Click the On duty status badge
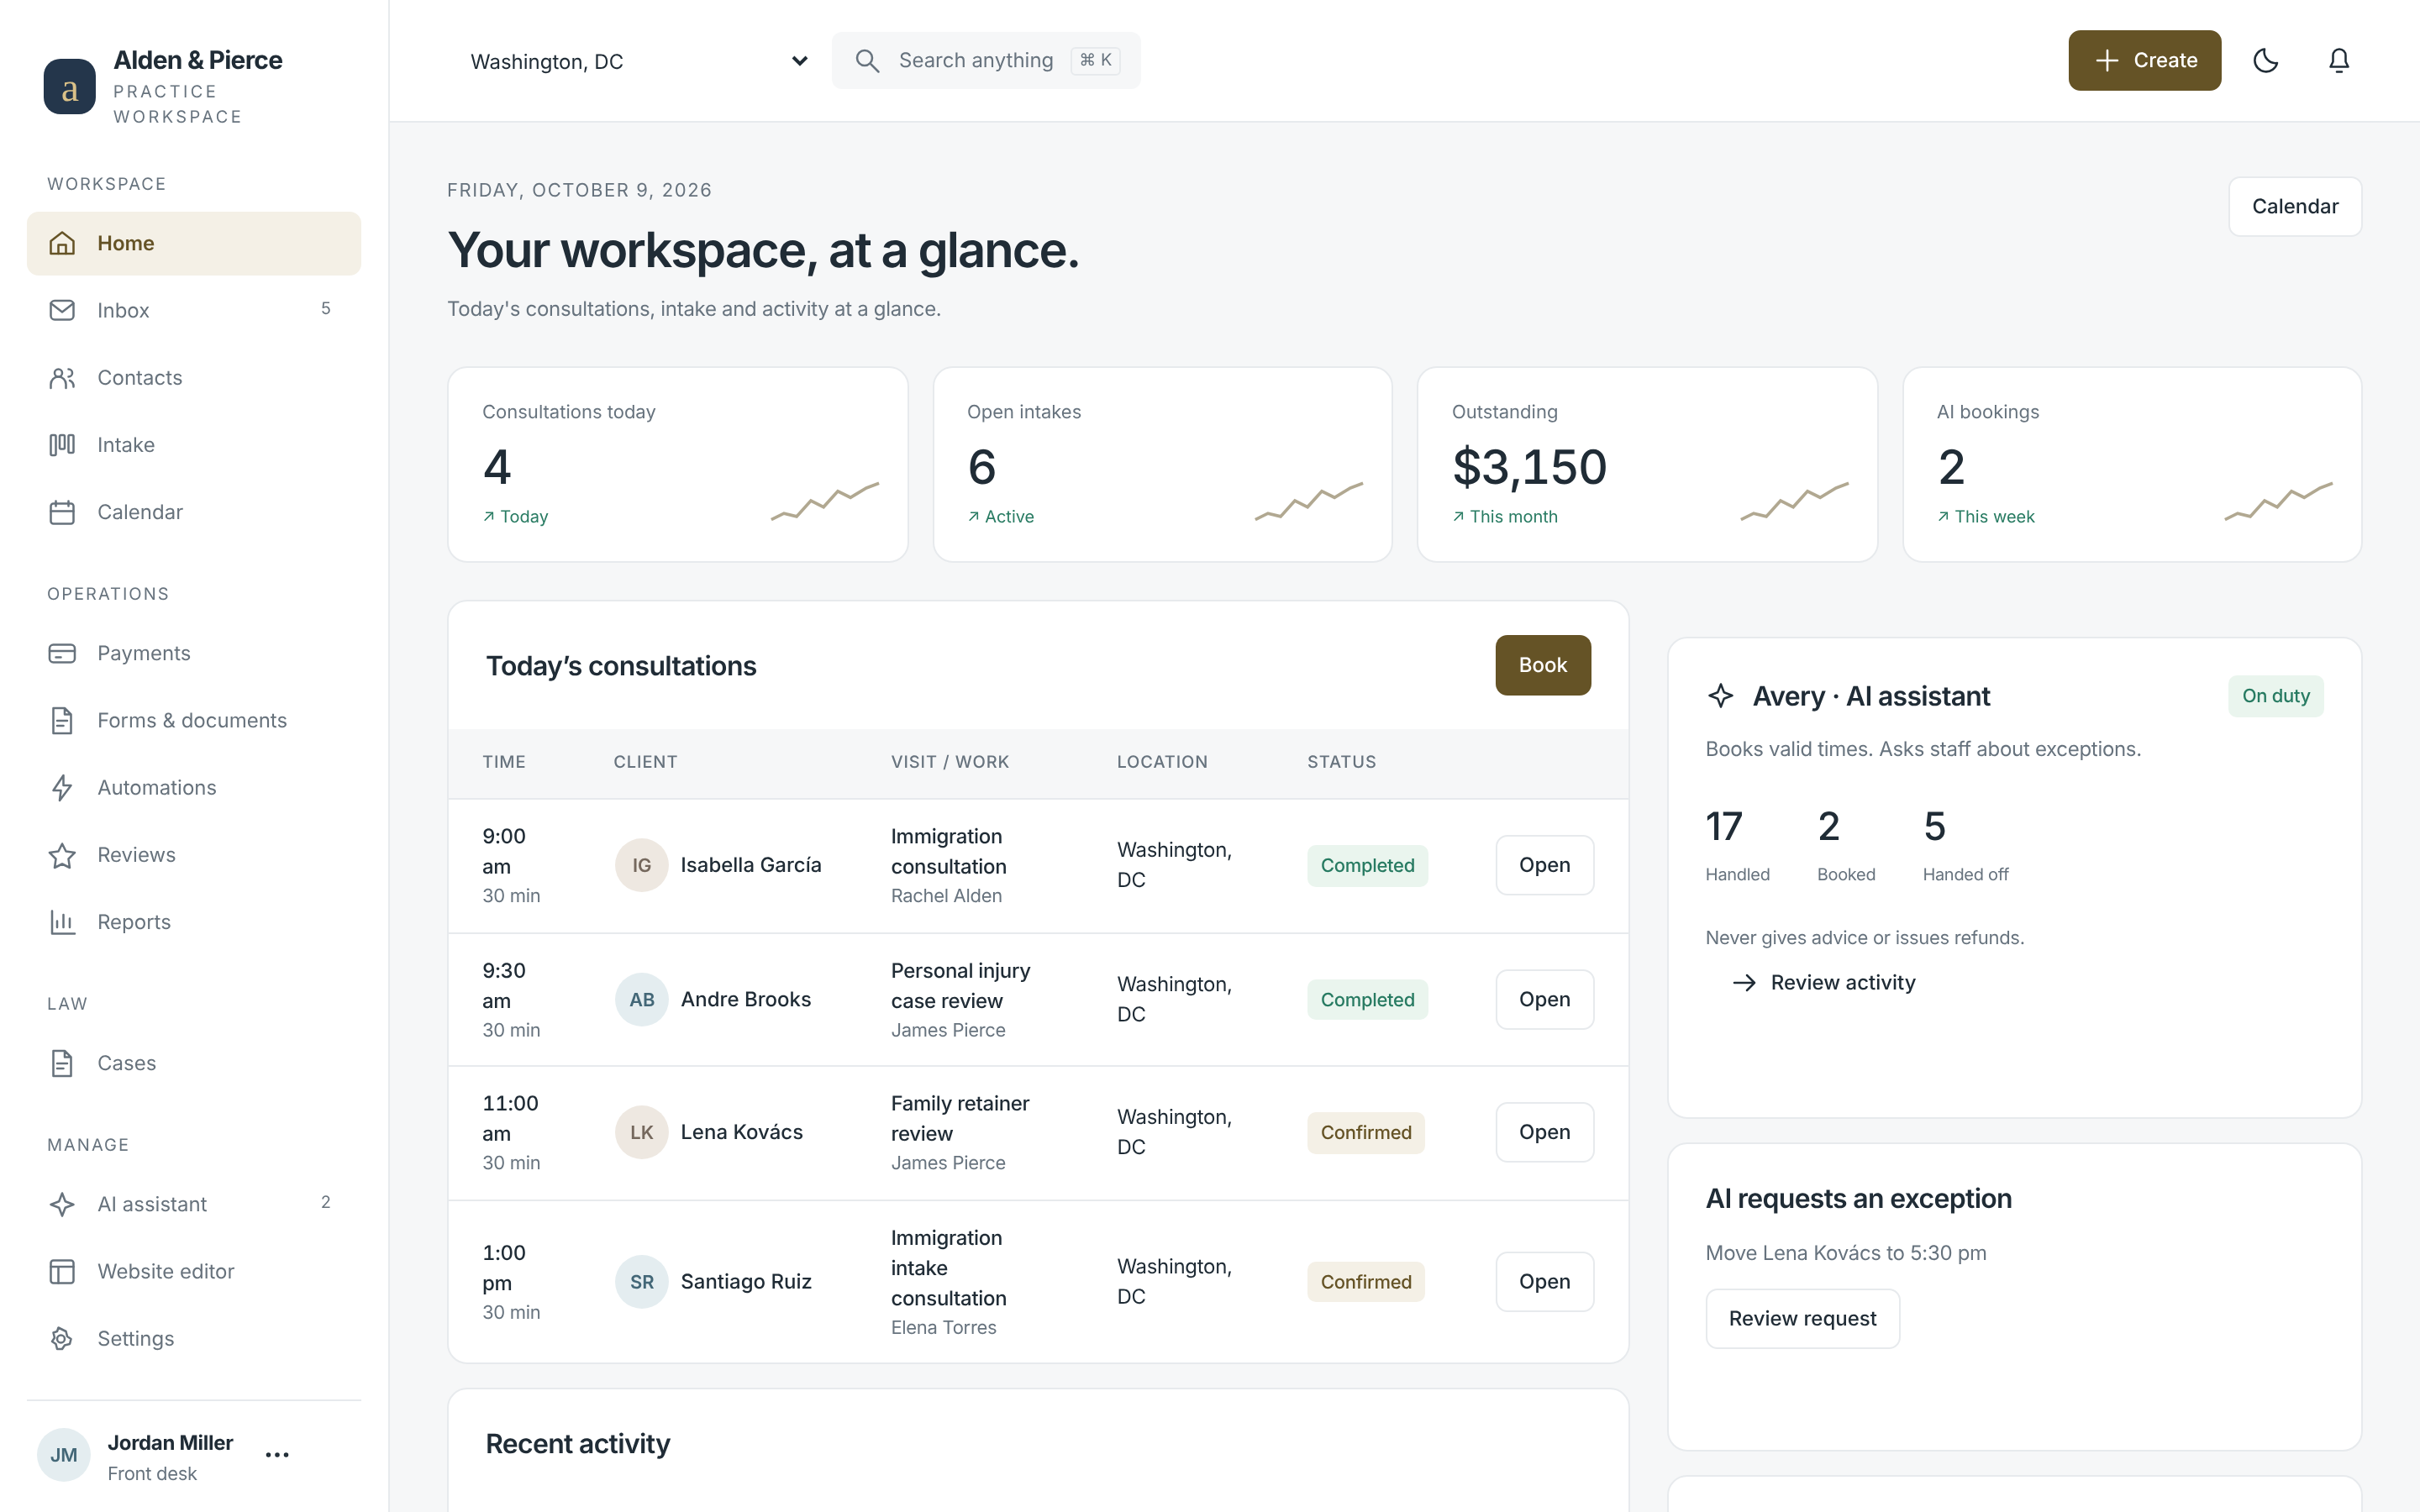The image size is (2420, 1512). click(2275, 696)
